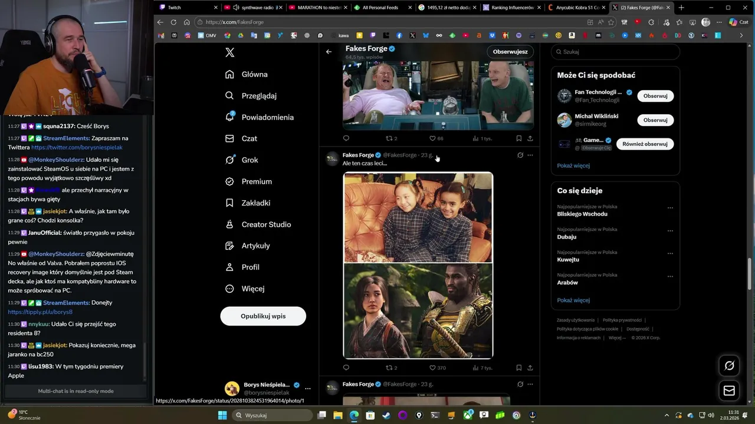This screenshot has height=424, width=755.
Task: Open the floating messages envelope button
Action: 729,390
